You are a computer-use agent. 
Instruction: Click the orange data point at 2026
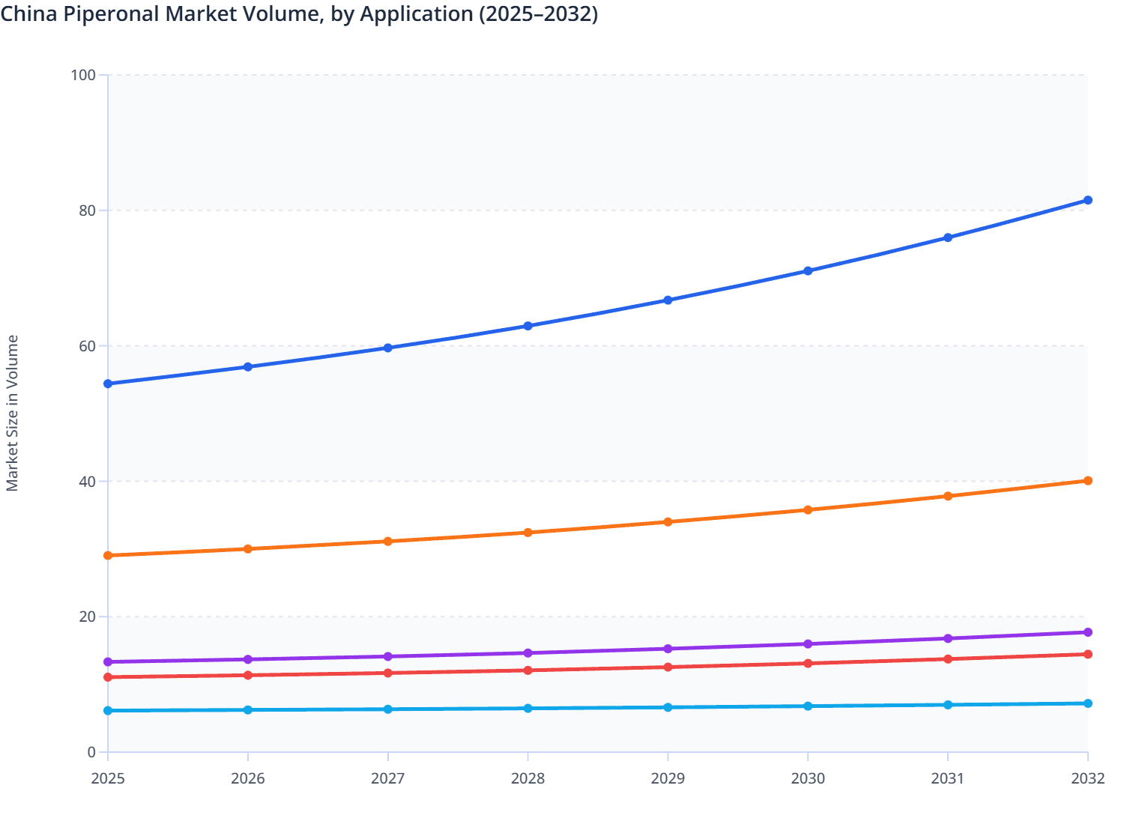click(x=248, y=549)
